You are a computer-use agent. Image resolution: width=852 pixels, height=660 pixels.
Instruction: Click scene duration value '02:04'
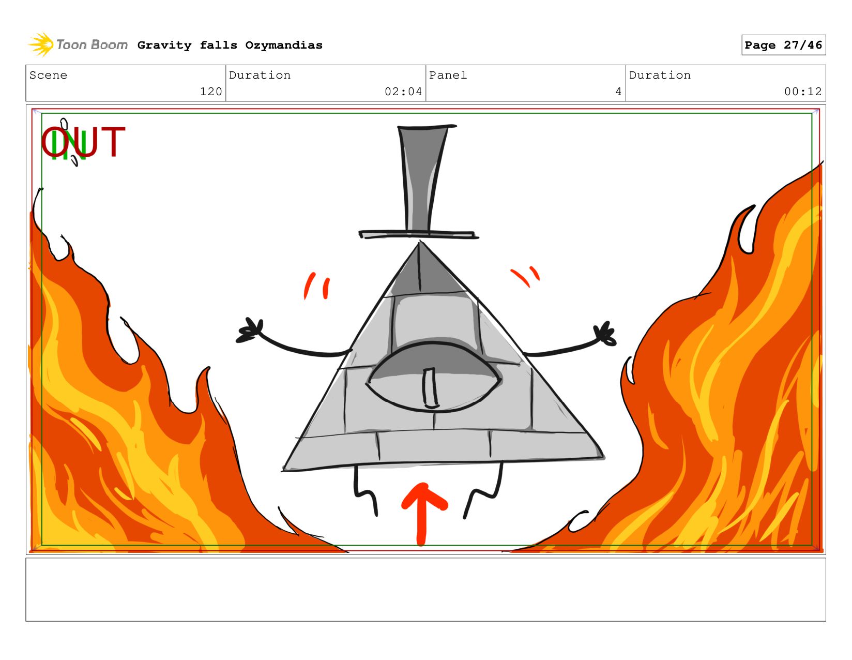[x=403, y=92]
